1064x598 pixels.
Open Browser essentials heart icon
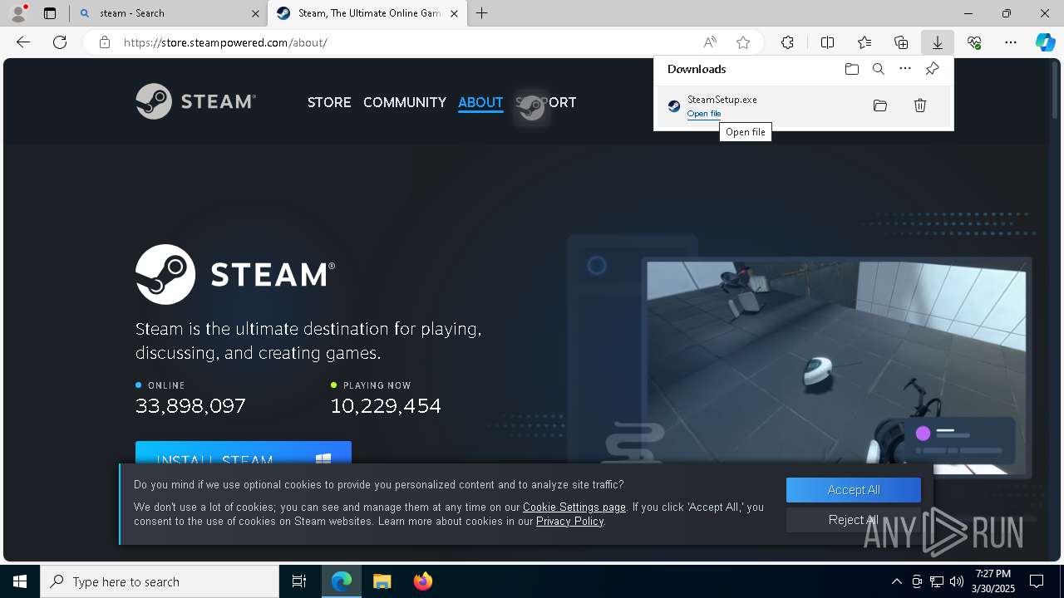click(974, 42)
